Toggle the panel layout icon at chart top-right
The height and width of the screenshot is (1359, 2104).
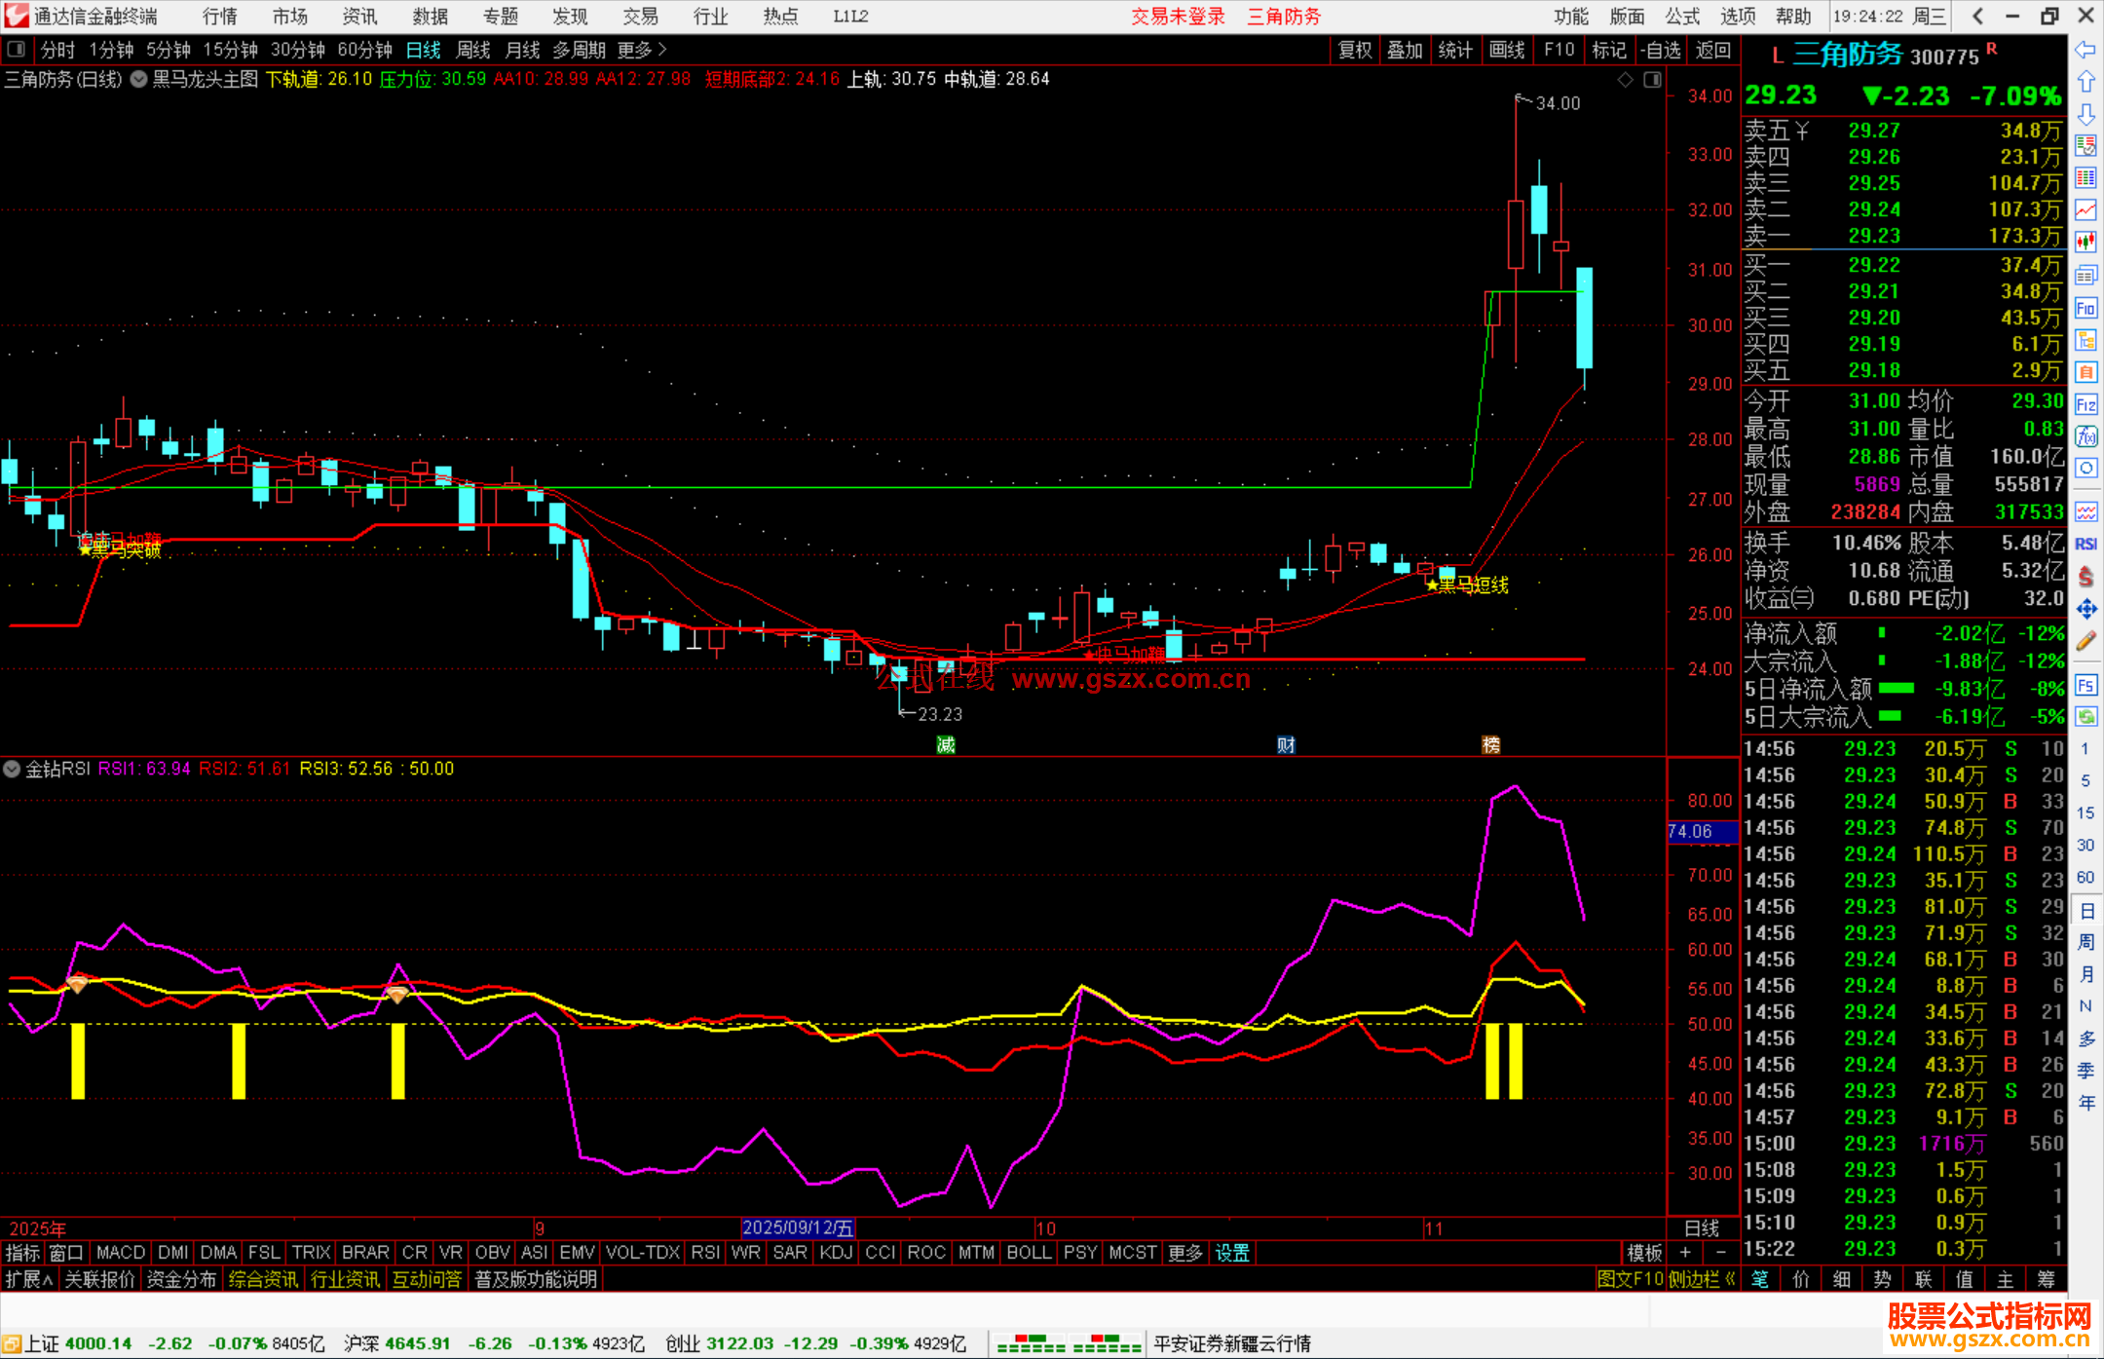click(x=1652, y=80)
